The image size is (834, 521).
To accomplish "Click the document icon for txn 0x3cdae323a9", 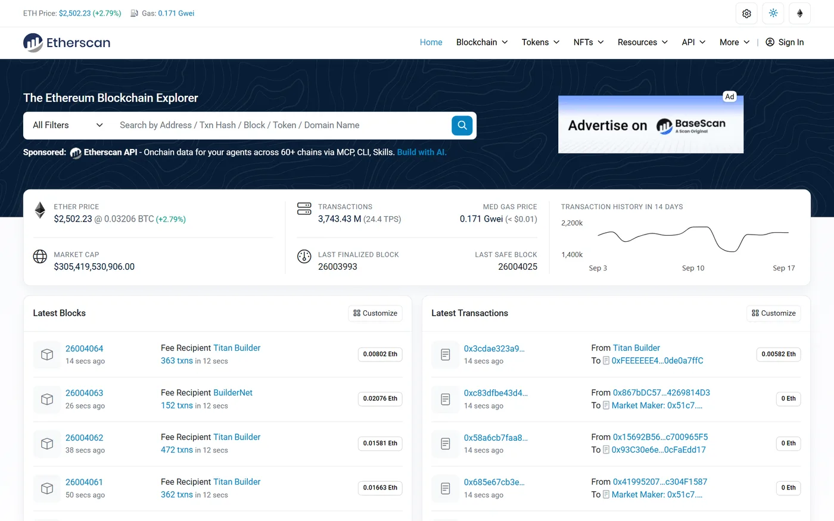I will (x=446, y=354).
